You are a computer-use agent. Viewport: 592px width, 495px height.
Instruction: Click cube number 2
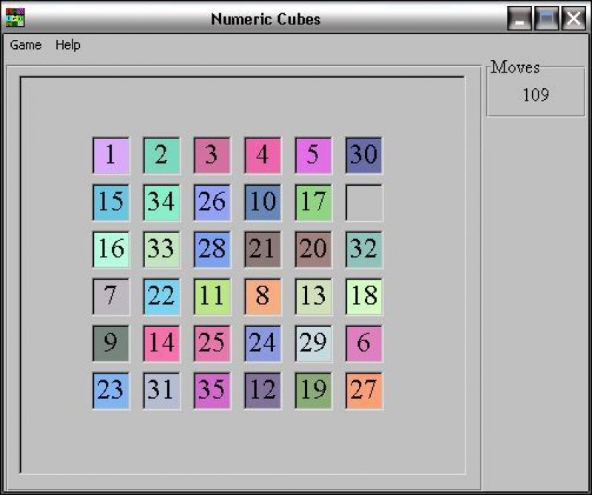pos(161,155)
